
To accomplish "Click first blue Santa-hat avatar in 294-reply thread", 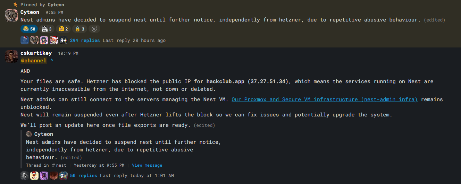I will 24,40.
